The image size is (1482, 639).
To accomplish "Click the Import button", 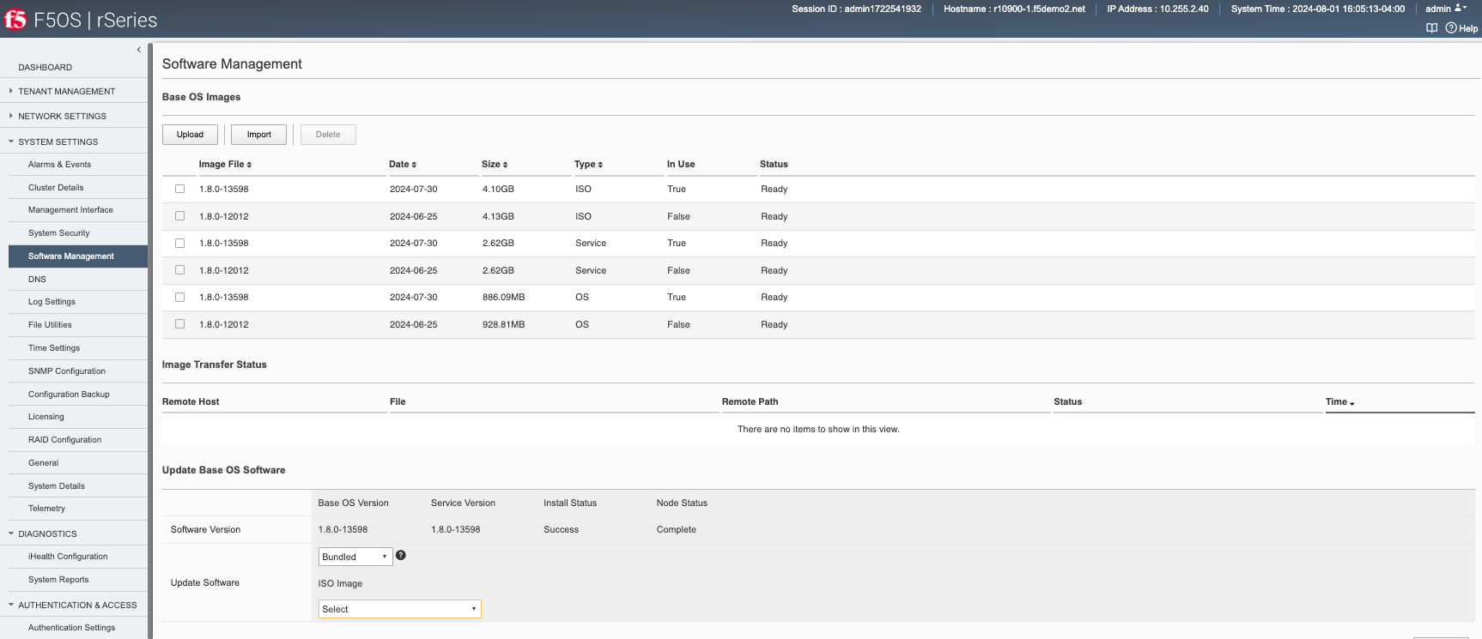I will (x=258, y=135).
